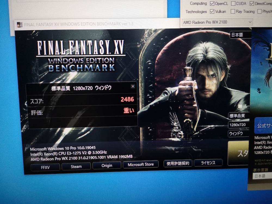Start the benchmark with the スタート button
Image resolution: width=272 pixels, height=204 pixels.
point(238,153)
